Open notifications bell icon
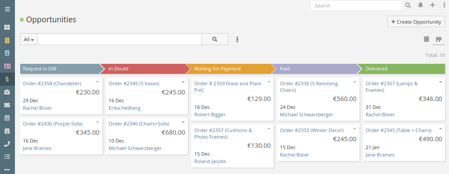The image size is (449, 174). click(x=420, y=5)
